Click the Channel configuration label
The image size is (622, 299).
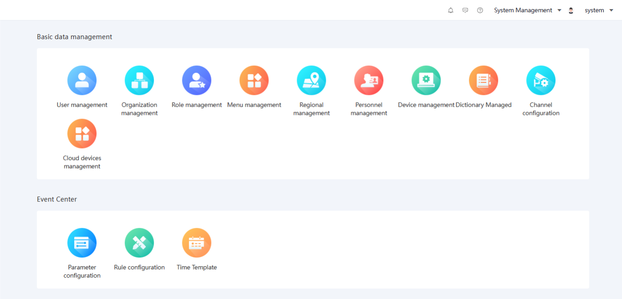click(541, 109)
